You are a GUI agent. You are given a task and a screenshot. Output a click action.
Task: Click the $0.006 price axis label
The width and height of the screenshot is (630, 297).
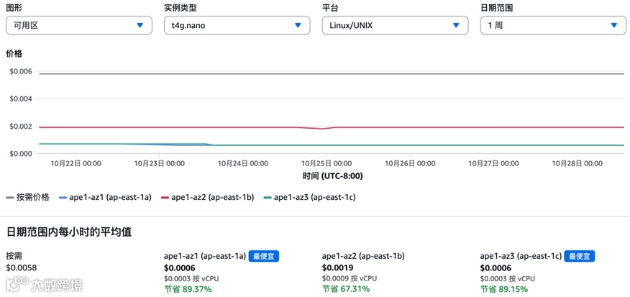[20, 71]
